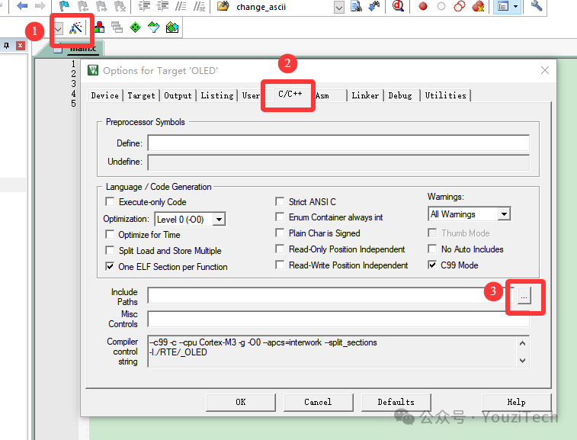Click the Cancel button
Image resolution: width=577 pixels, height=440 pixels.
coord(318,402)
